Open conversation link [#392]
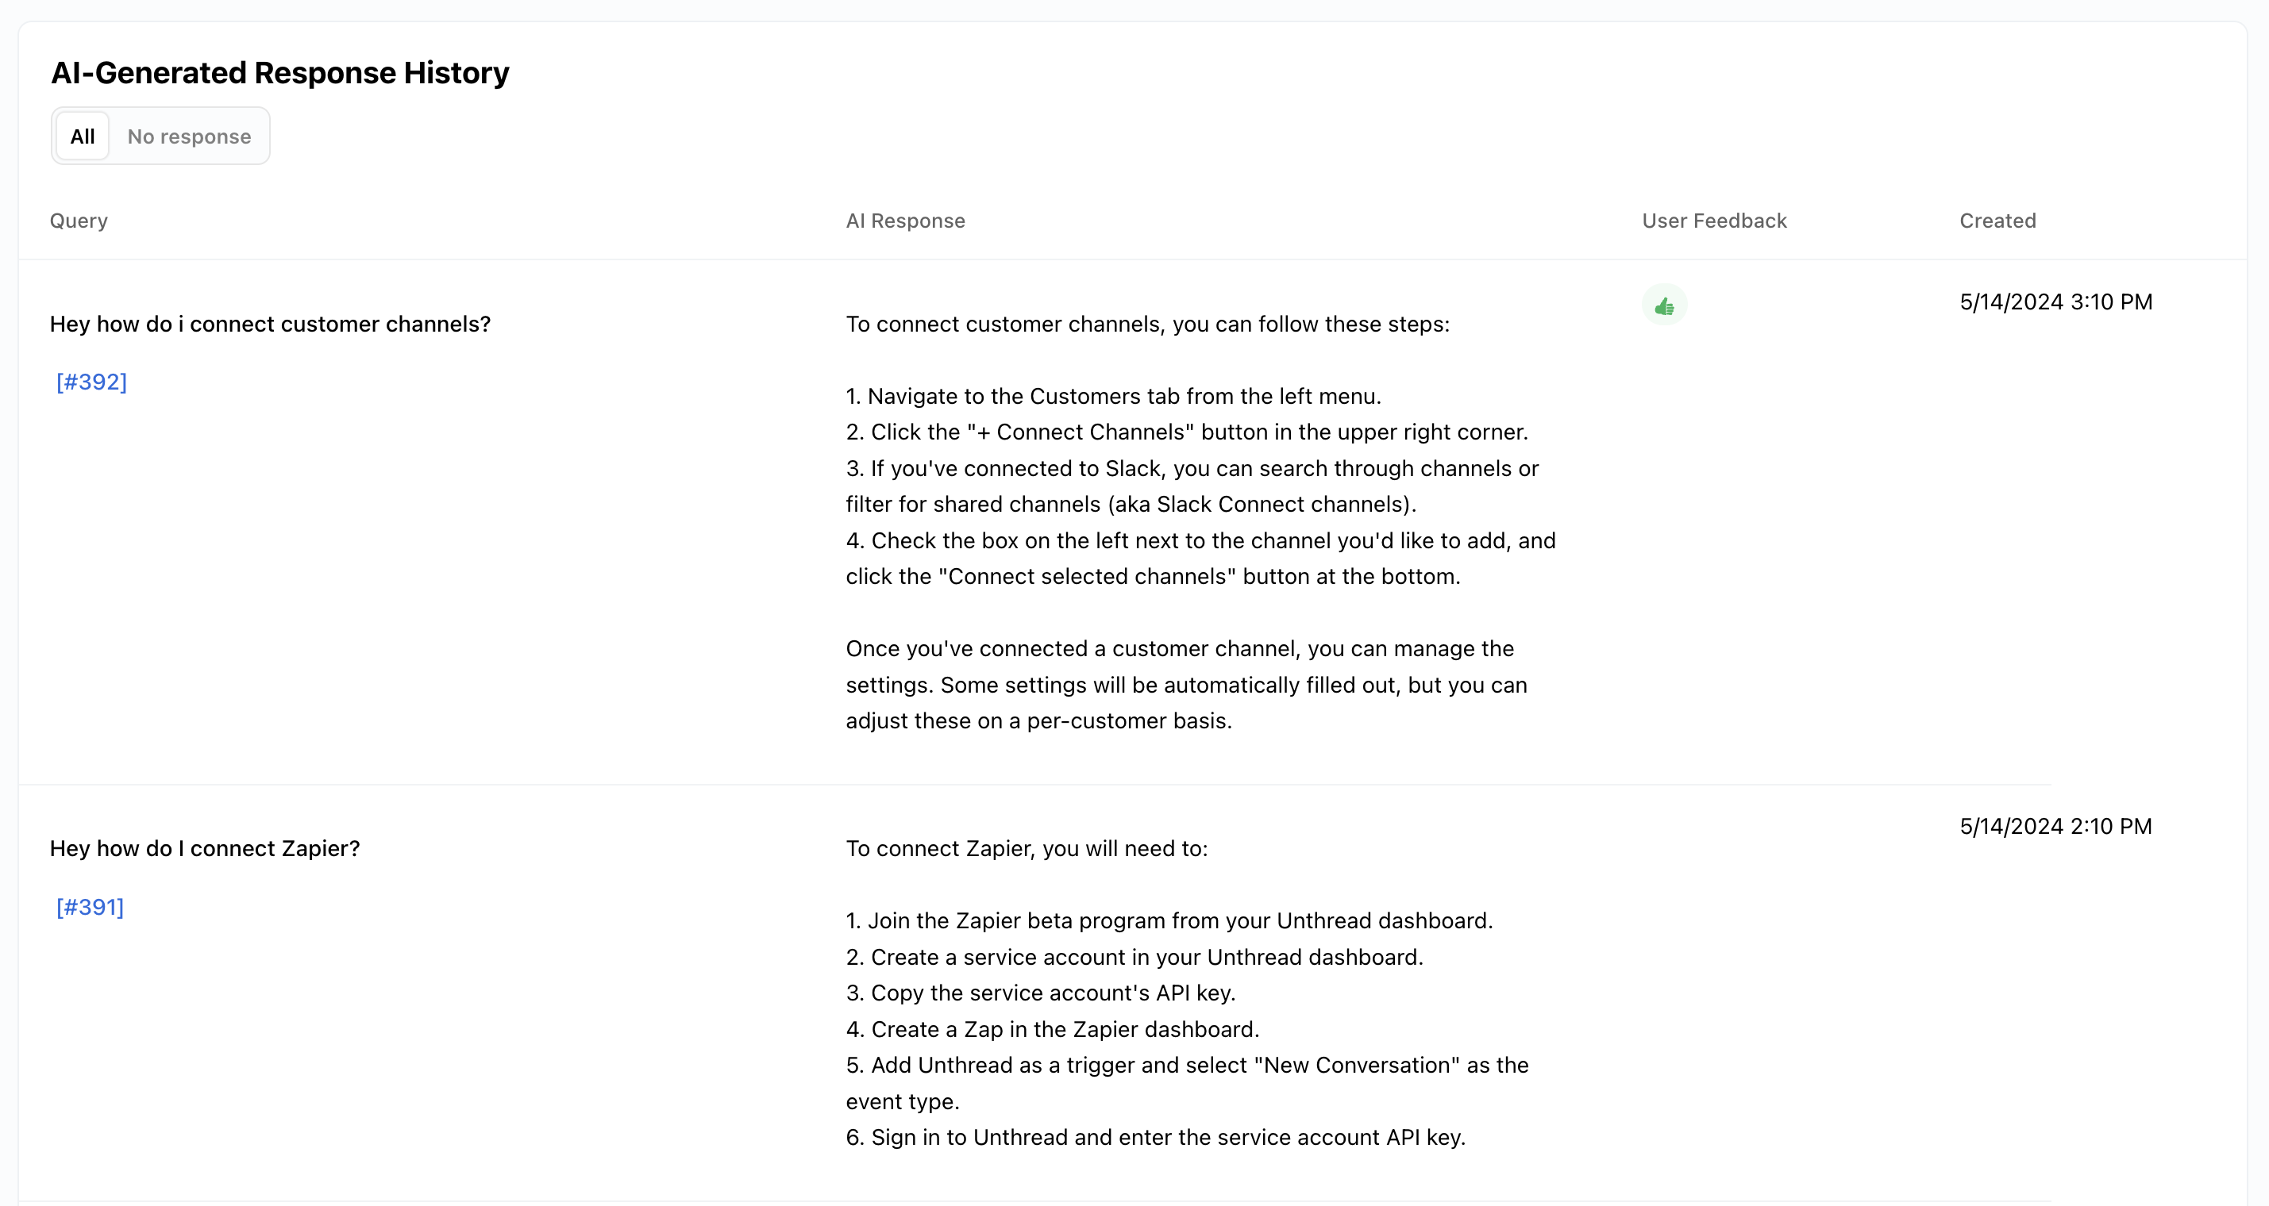The image size is (2269, 1206). tap(91, 382)
